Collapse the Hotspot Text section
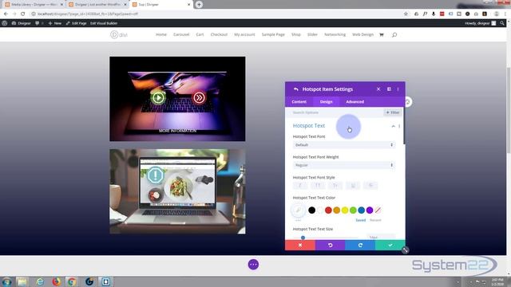511x287 pixels. click(x=394, y=126)
